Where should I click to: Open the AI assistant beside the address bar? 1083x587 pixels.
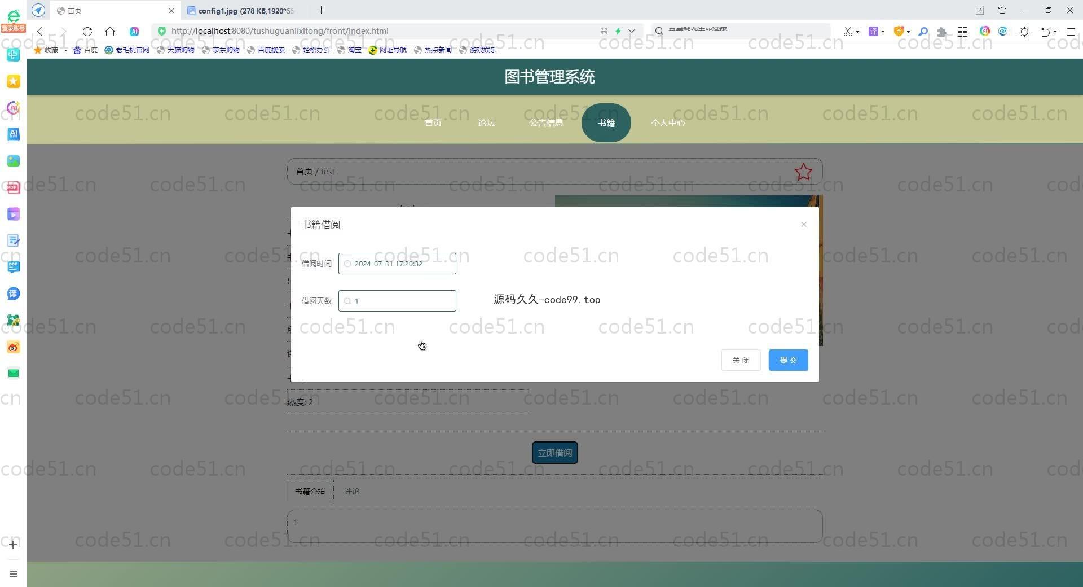[134, 32]
